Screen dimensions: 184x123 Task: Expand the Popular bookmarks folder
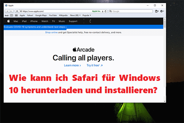coord(86,15)
